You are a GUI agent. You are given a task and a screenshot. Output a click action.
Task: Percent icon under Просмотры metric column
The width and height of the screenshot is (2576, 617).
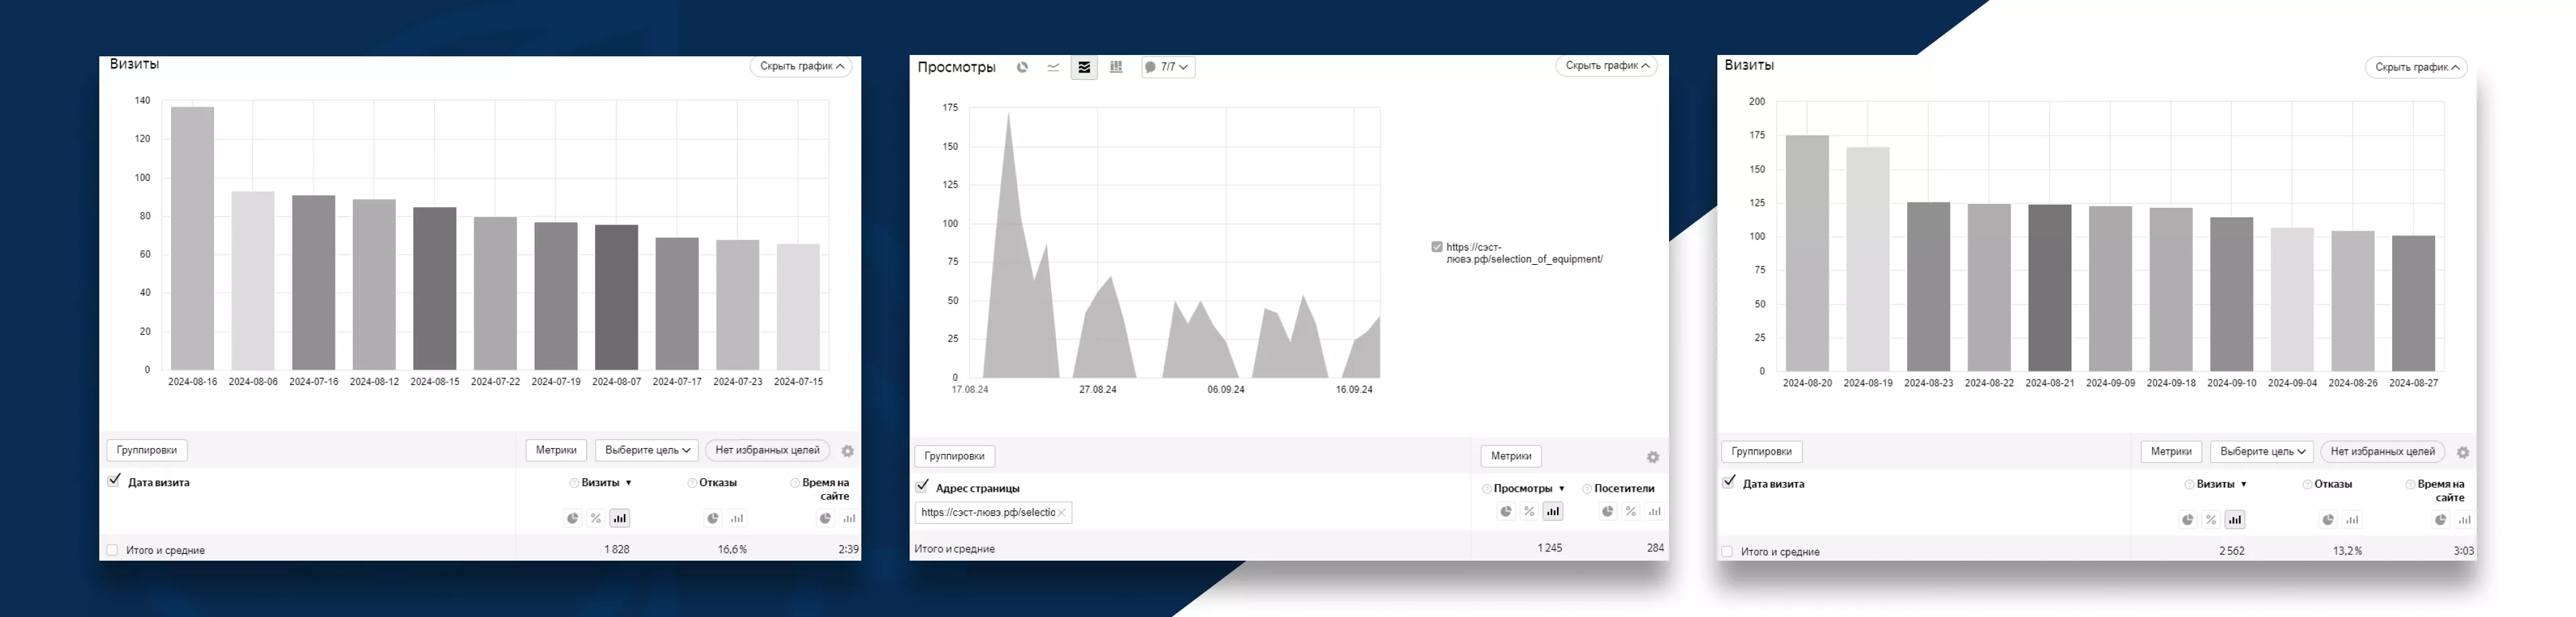pos(1529,511)
